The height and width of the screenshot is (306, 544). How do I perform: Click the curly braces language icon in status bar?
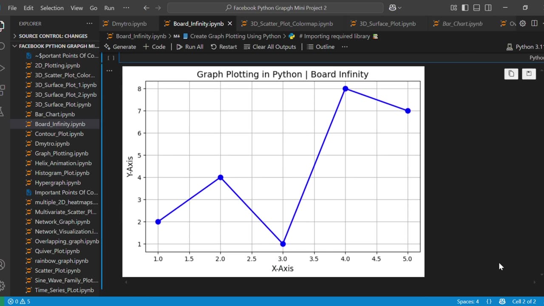pyautogui.click(x=489, y=301)
